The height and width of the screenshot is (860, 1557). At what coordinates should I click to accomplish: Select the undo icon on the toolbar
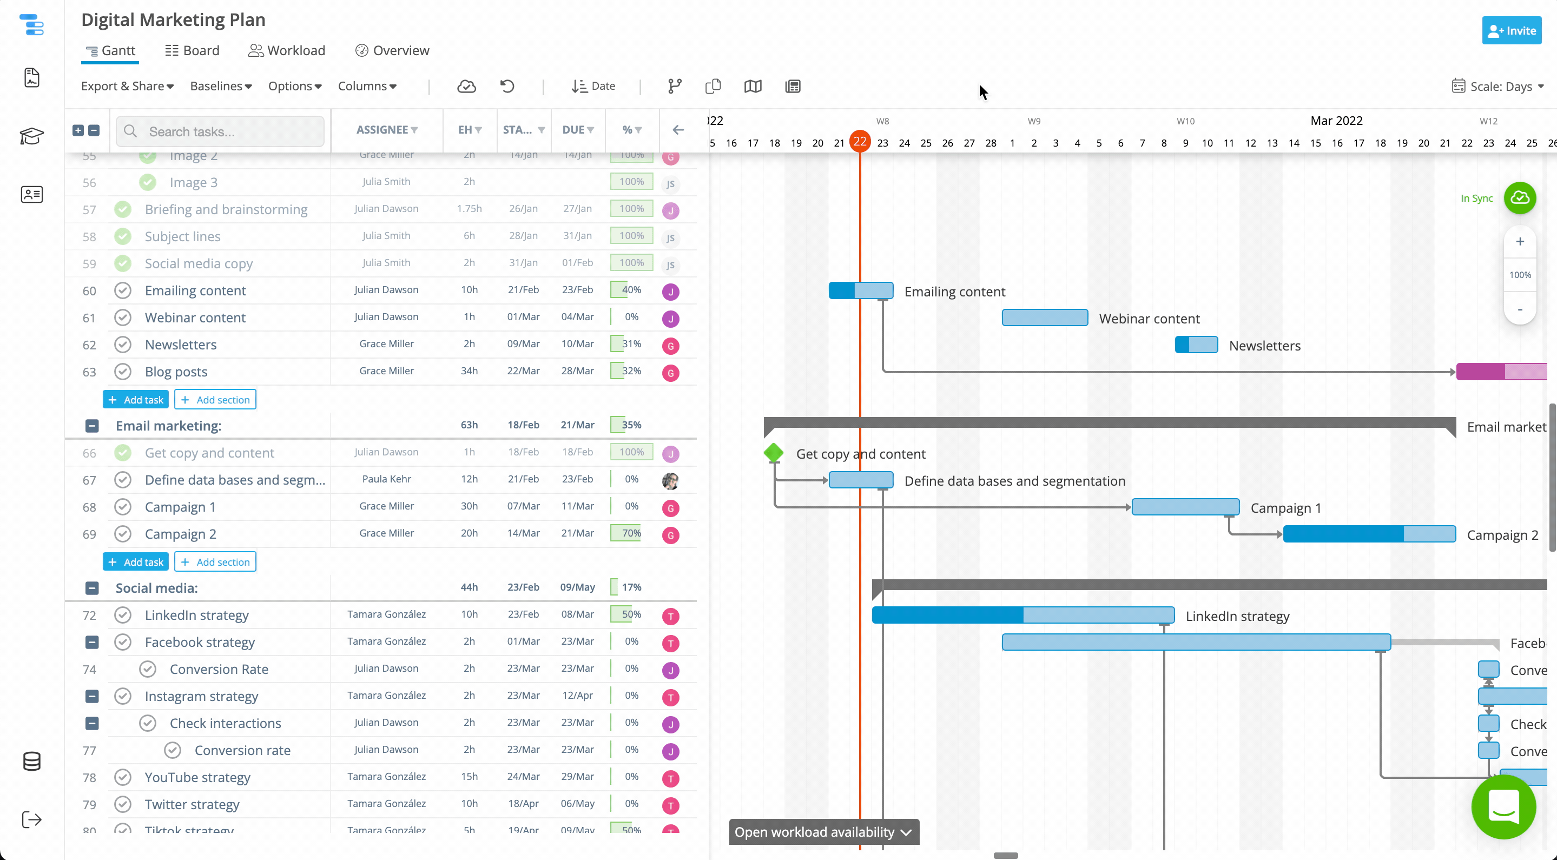(507, 87)
